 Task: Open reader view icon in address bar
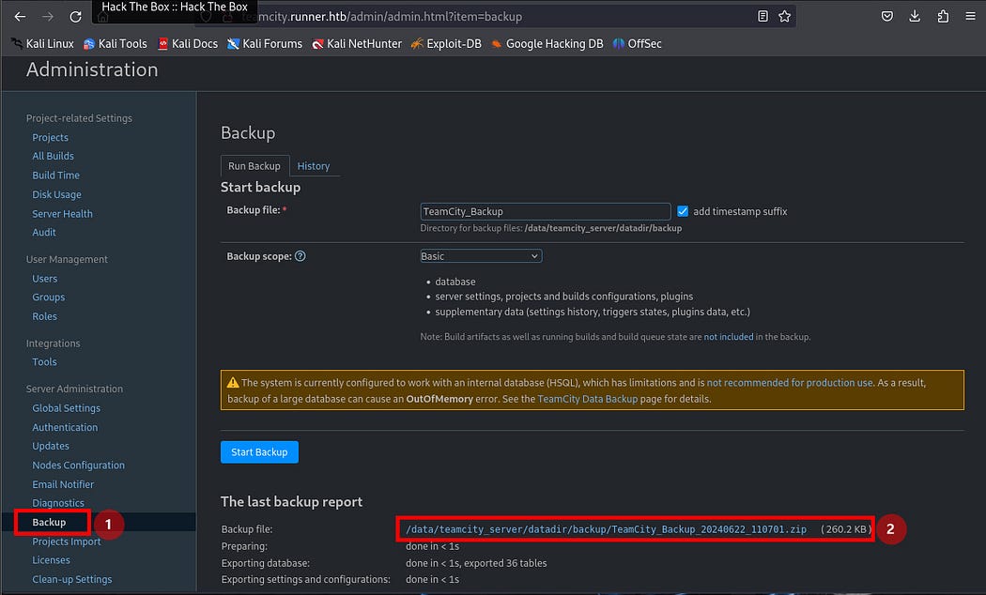[x=763, y=16]
